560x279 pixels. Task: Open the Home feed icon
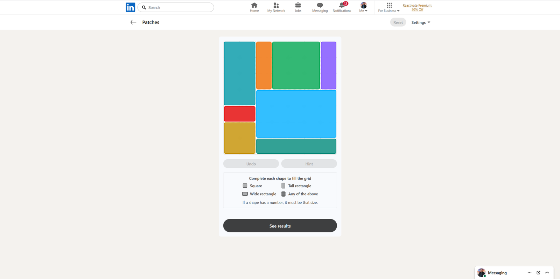coord(254,5)
